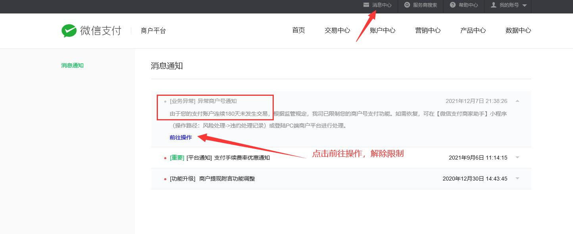The height and width of the screenshot is (234, 573).
Task: Click the 前往操作 link
Action: [181, 137]
